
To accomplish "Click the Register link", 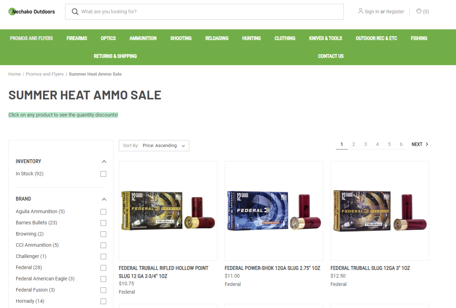I will click(x=395, y=12).
